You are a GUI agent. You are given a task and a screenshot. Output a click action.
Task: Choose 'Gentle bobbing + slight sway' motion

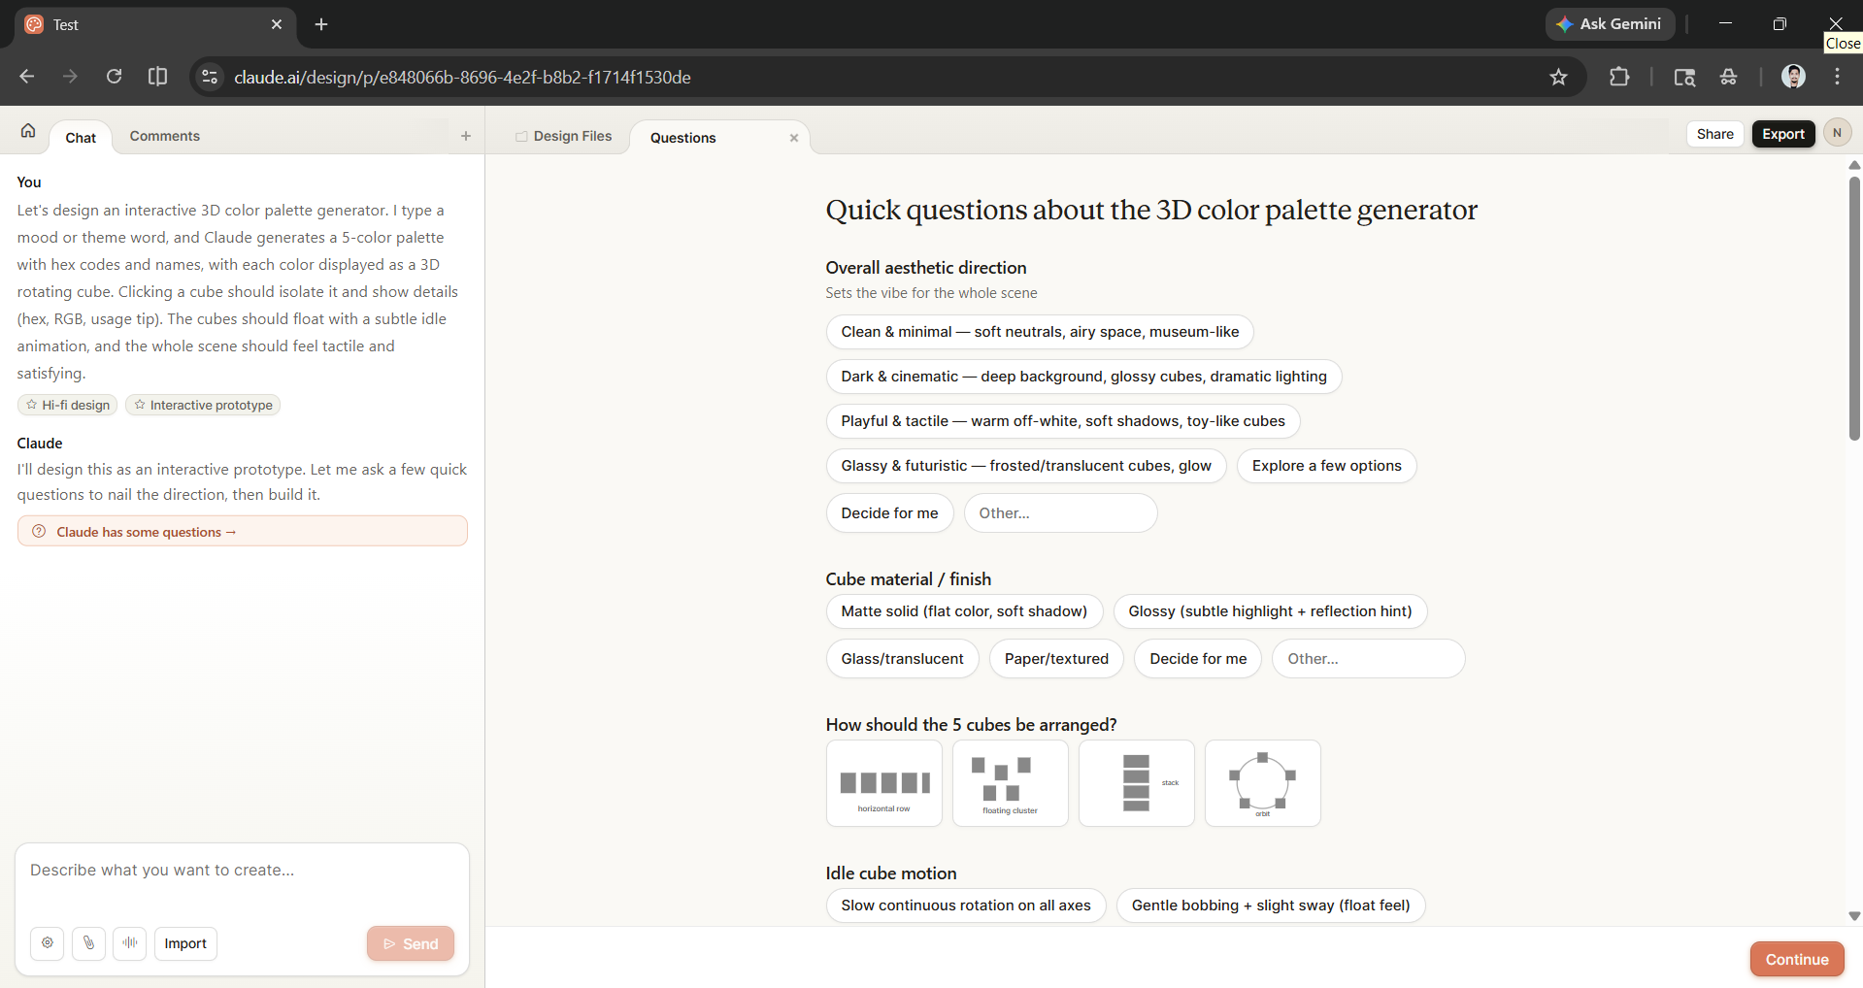pyautogui.click(x=1271, y=906)
